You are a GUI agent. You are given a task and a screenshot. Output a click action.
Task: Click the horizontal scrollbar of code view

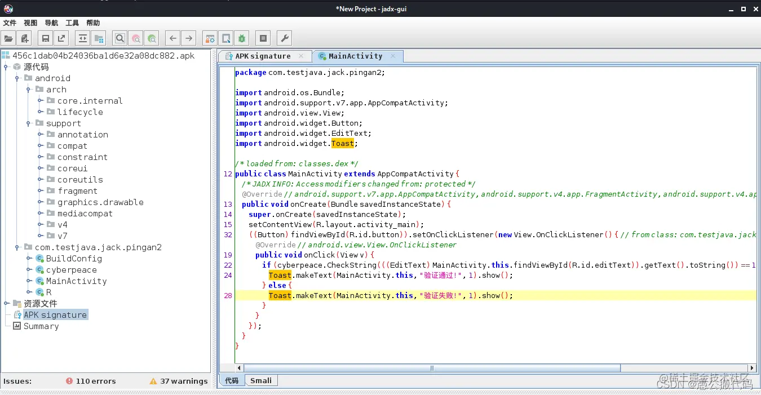[x=432, y=368]
